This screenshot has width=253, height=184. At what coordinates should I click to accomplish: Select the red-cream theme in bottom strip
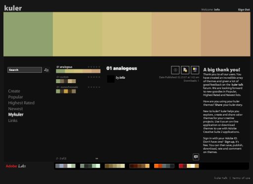[189, 166]
